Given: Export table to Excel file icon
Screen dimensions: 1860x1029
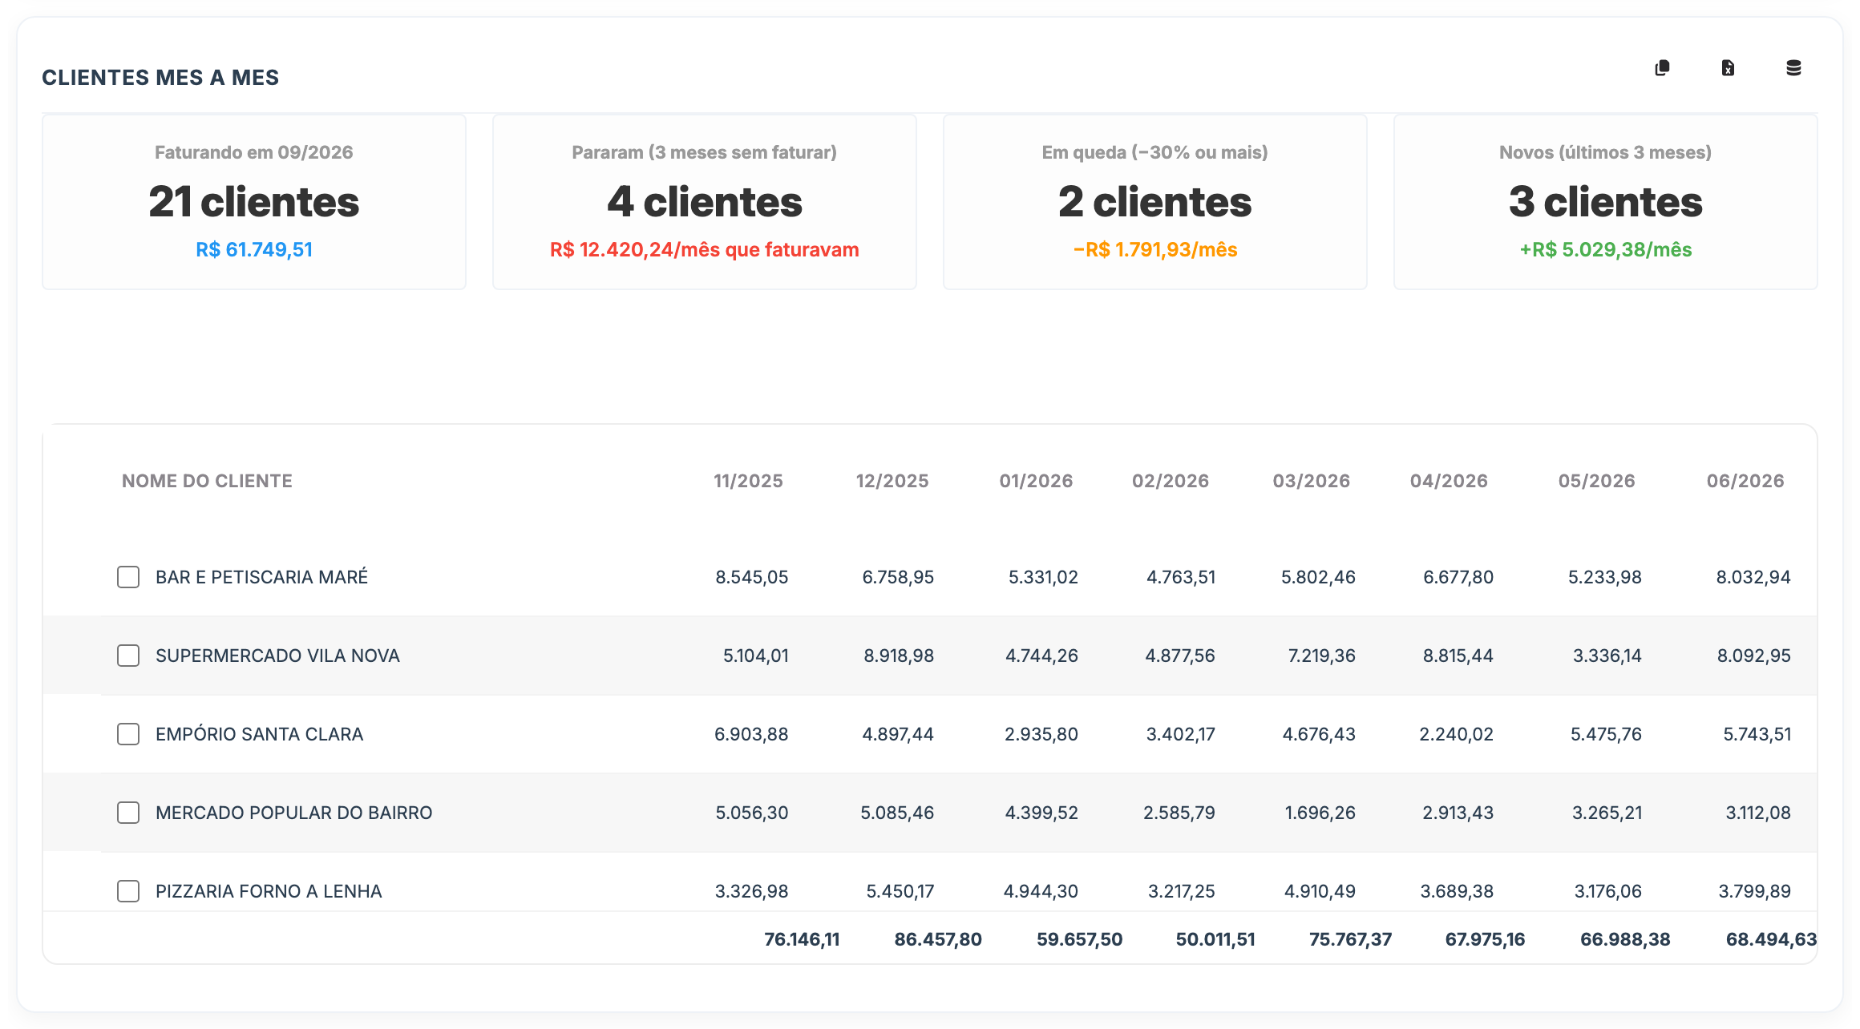Looking at the screenshot, I should tap(1728, 68).
